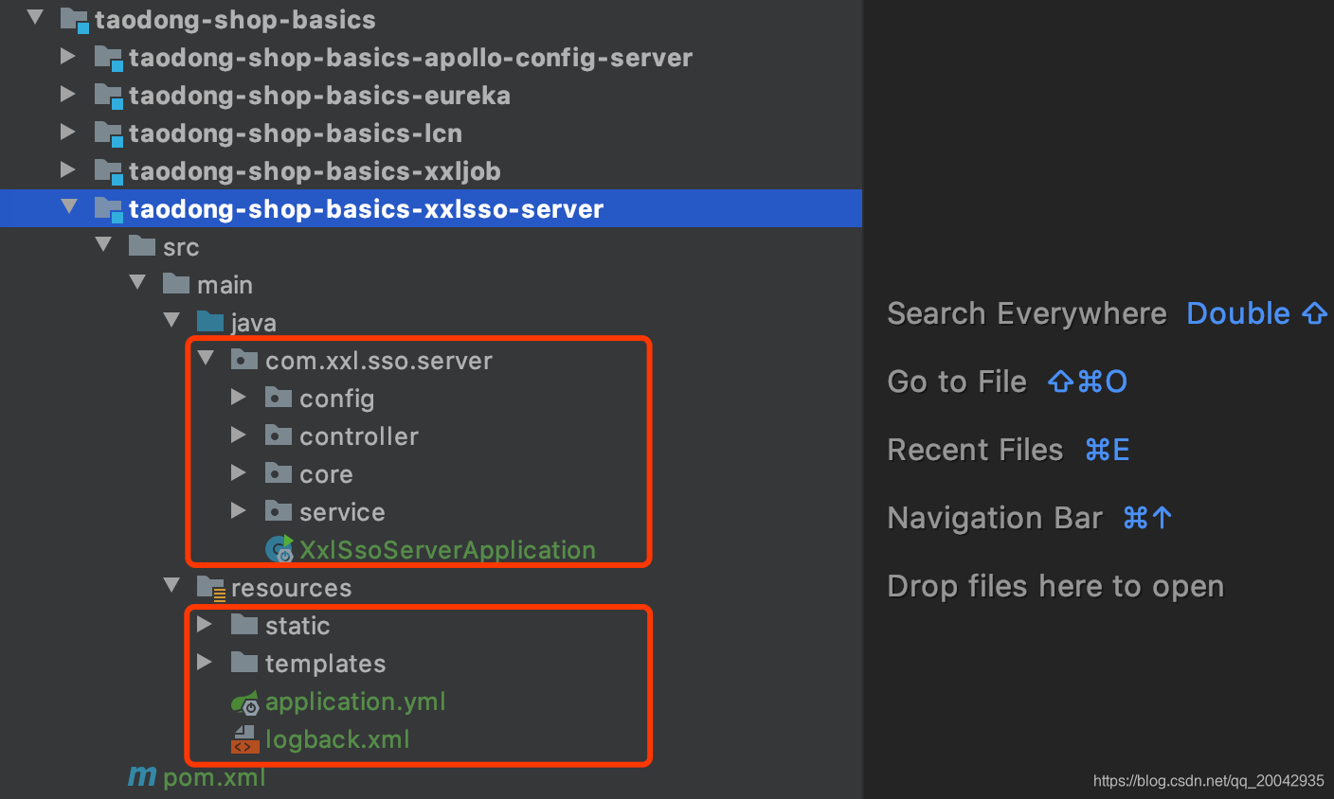Screen dimensions: 1334x799
Task: Collapse the main folder arrow
Action: [x=137, y=282]
